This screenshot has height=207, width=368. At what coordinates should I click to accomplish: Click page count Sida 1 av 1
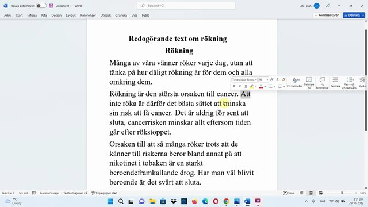pyautogui.click(x=8, y=193)
